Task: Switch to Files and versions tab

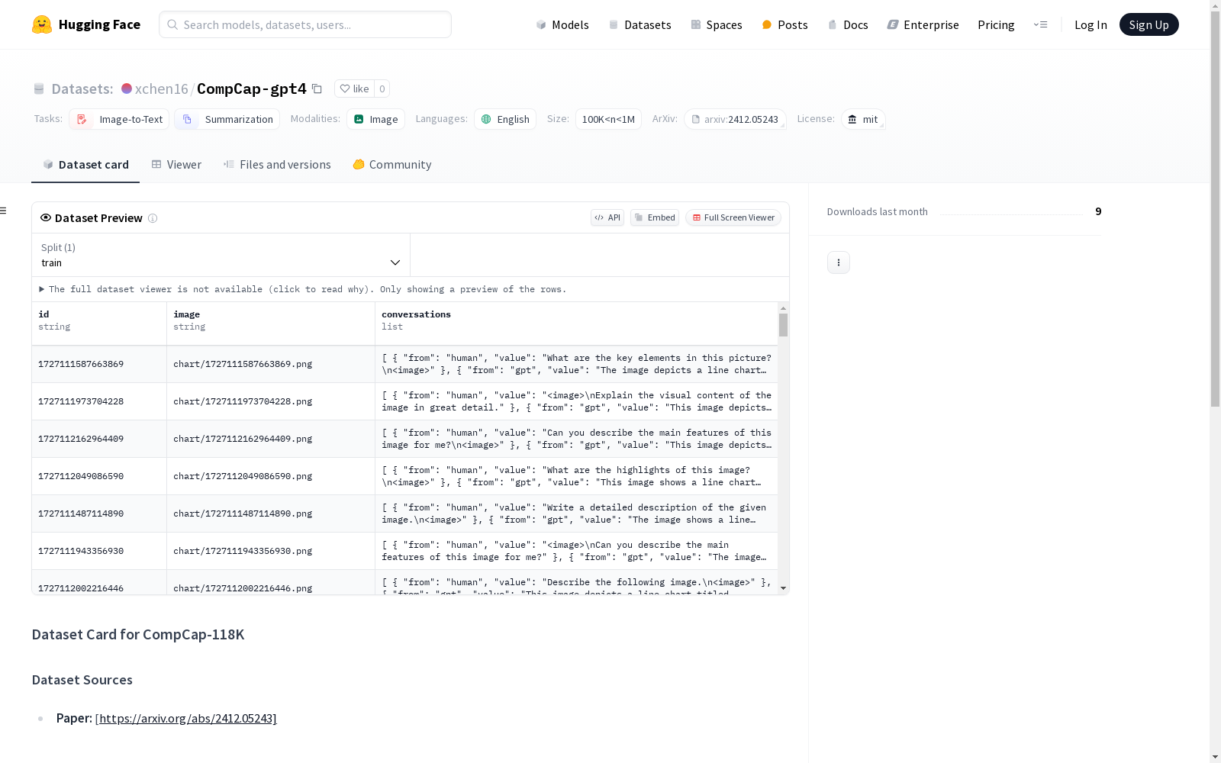Action: pos(277,165)
